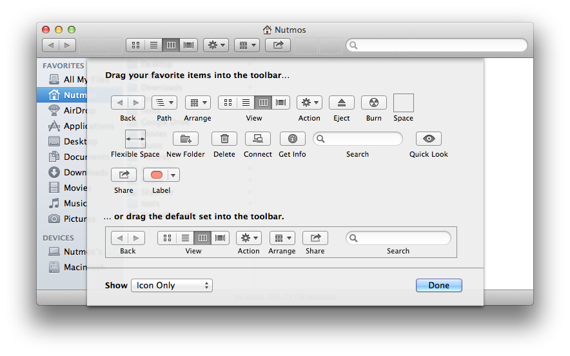Screen dimensions: 570x356
Task: Click the search field in window toolbar
Action: click(437, 45)
